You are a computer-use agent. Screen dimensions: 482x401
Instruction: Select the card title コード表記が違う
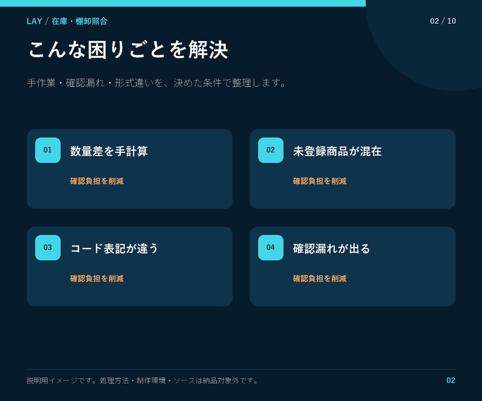[114, 249]
